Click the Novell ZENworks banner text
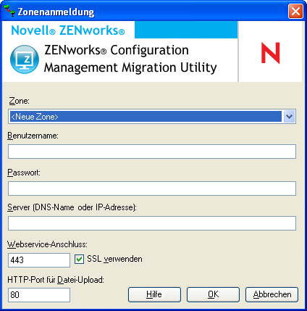The width and height of the screenshot is (307, 311). pos(68,30)
